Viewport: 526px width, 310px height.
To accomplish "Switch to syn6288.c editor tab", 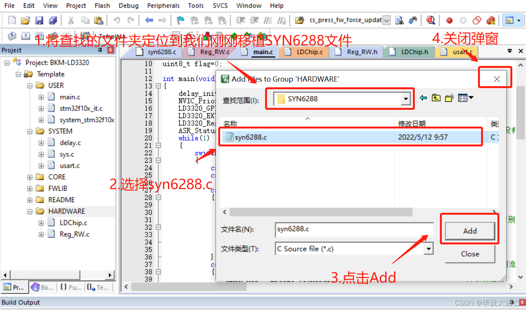I will point(157,52).
